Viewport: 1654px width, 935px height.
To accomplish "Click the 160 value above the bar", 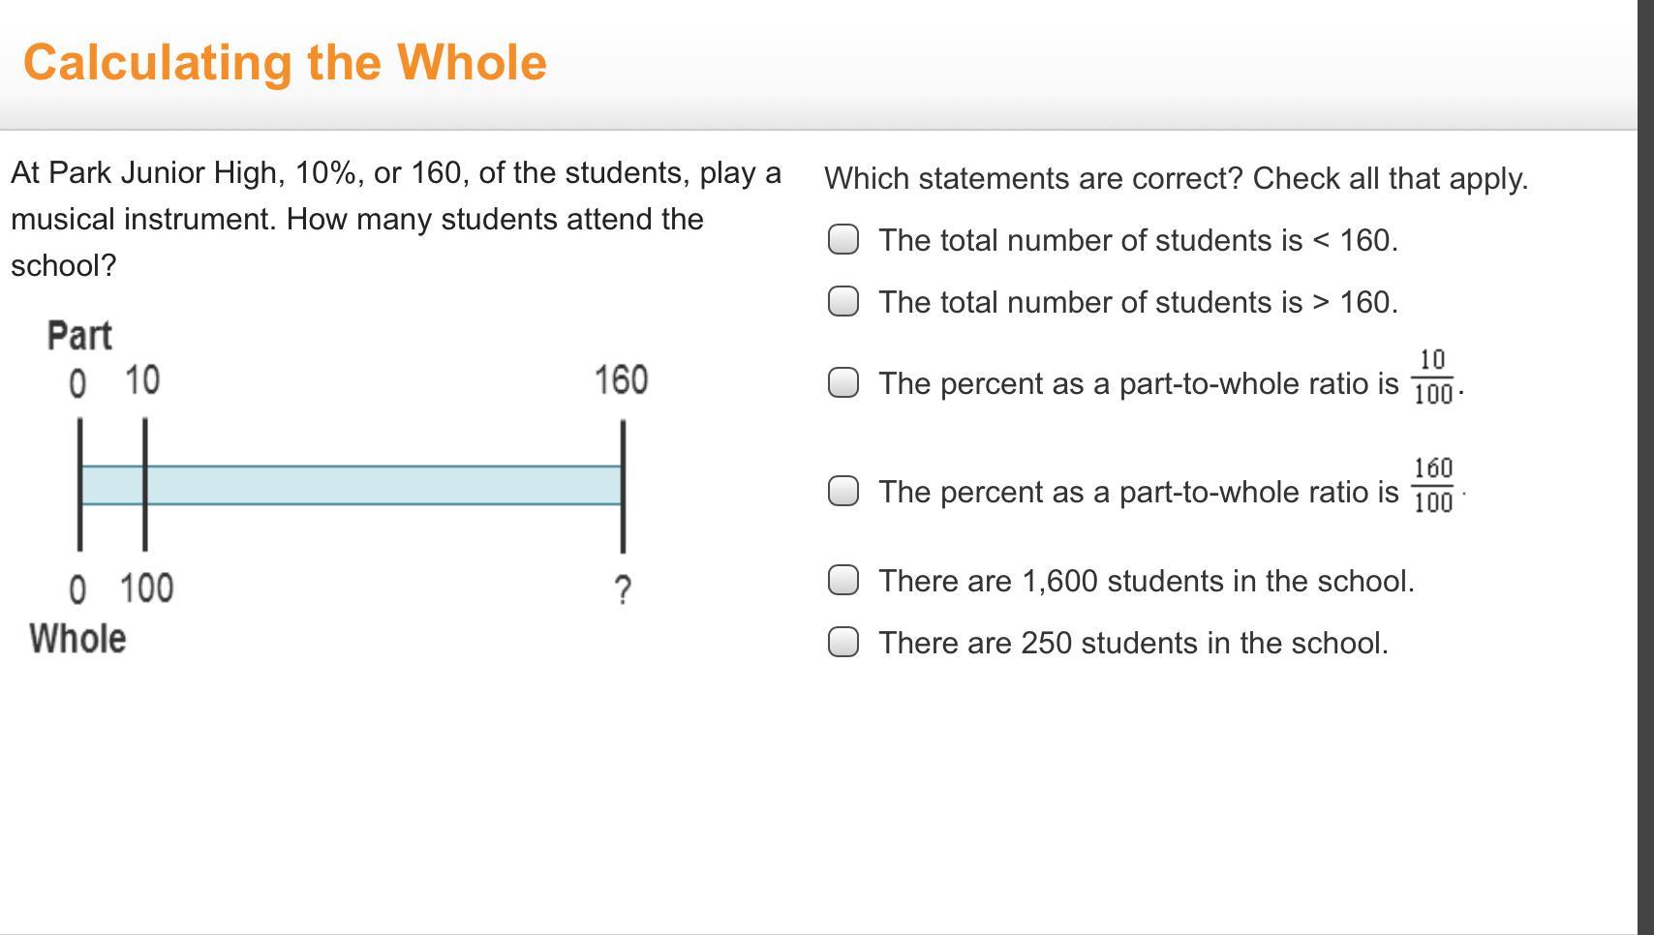I will click(621, 380).
